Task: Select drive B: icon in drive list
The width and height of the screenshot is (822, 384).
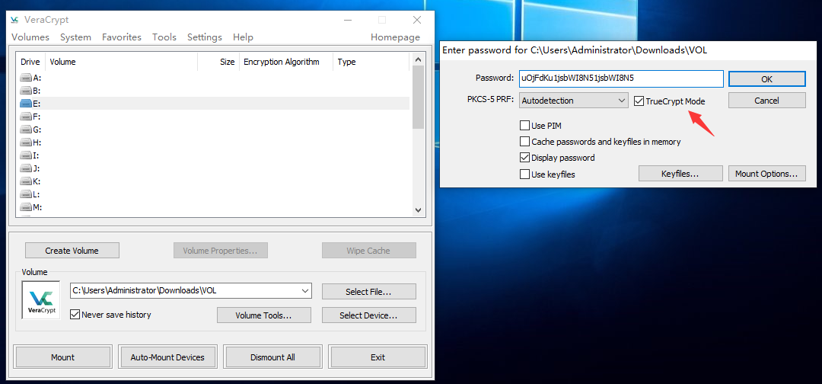Action: pos(26,91)
